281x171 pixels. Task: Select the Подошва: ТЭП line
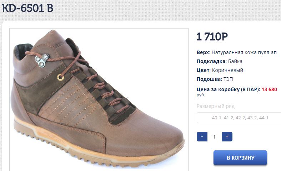[215, 79]
